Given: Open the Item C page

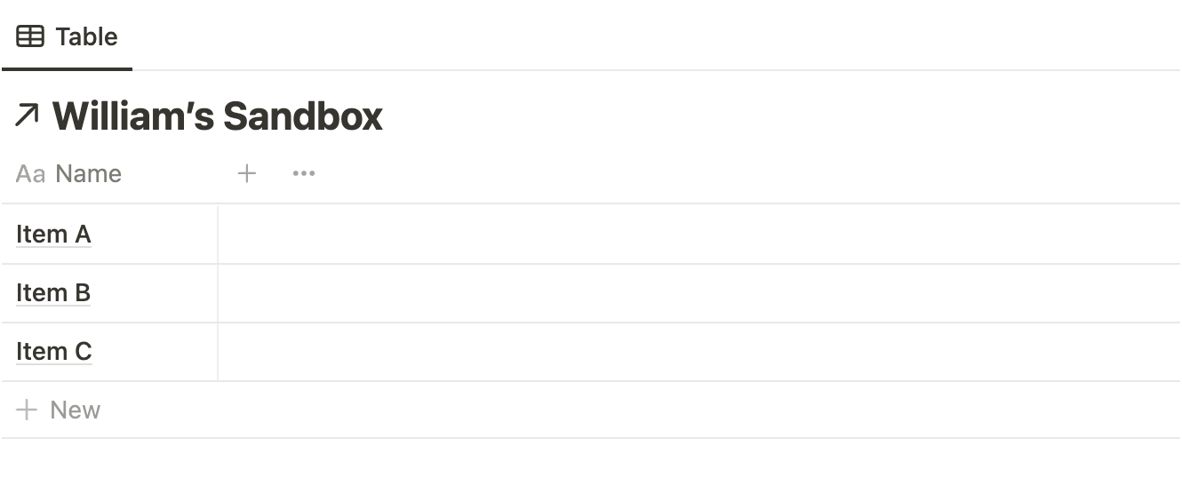Looking at the screenshot, I should (53, 352).
